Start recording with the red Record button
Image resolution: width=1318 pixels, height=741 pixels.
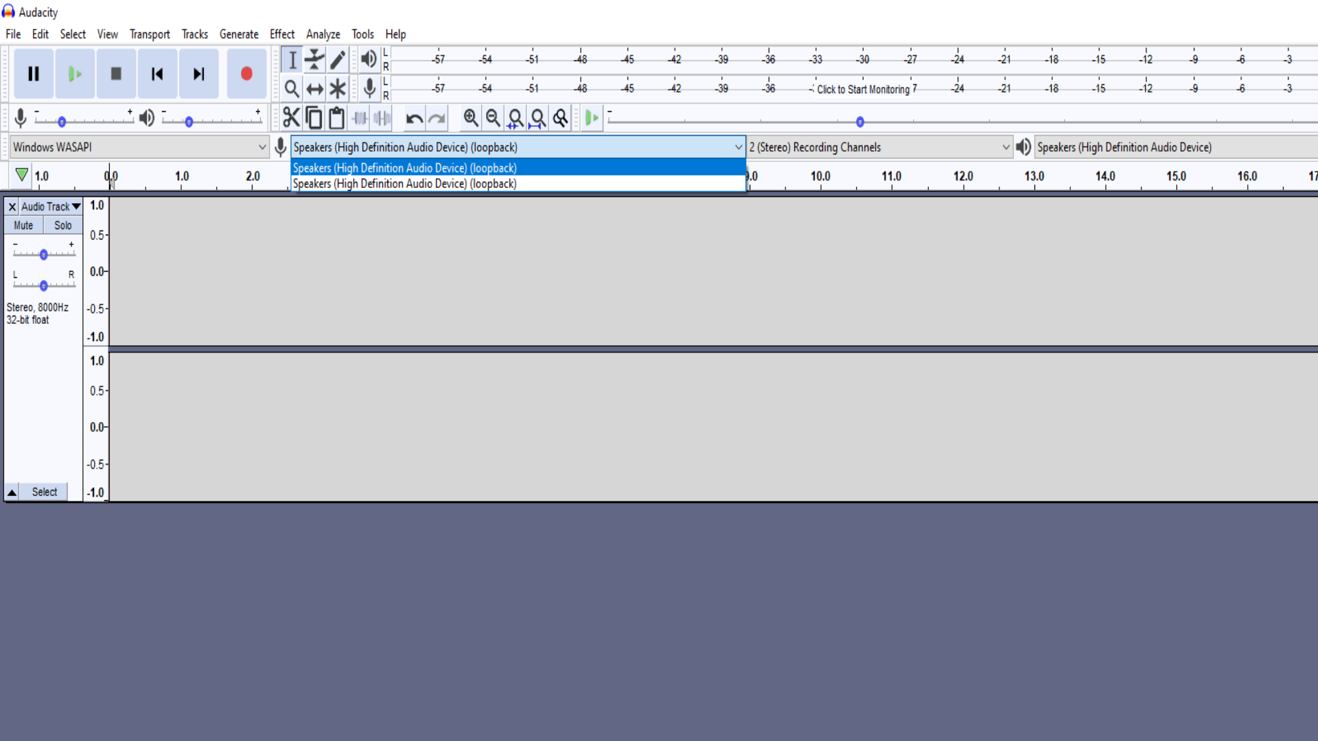246,73
